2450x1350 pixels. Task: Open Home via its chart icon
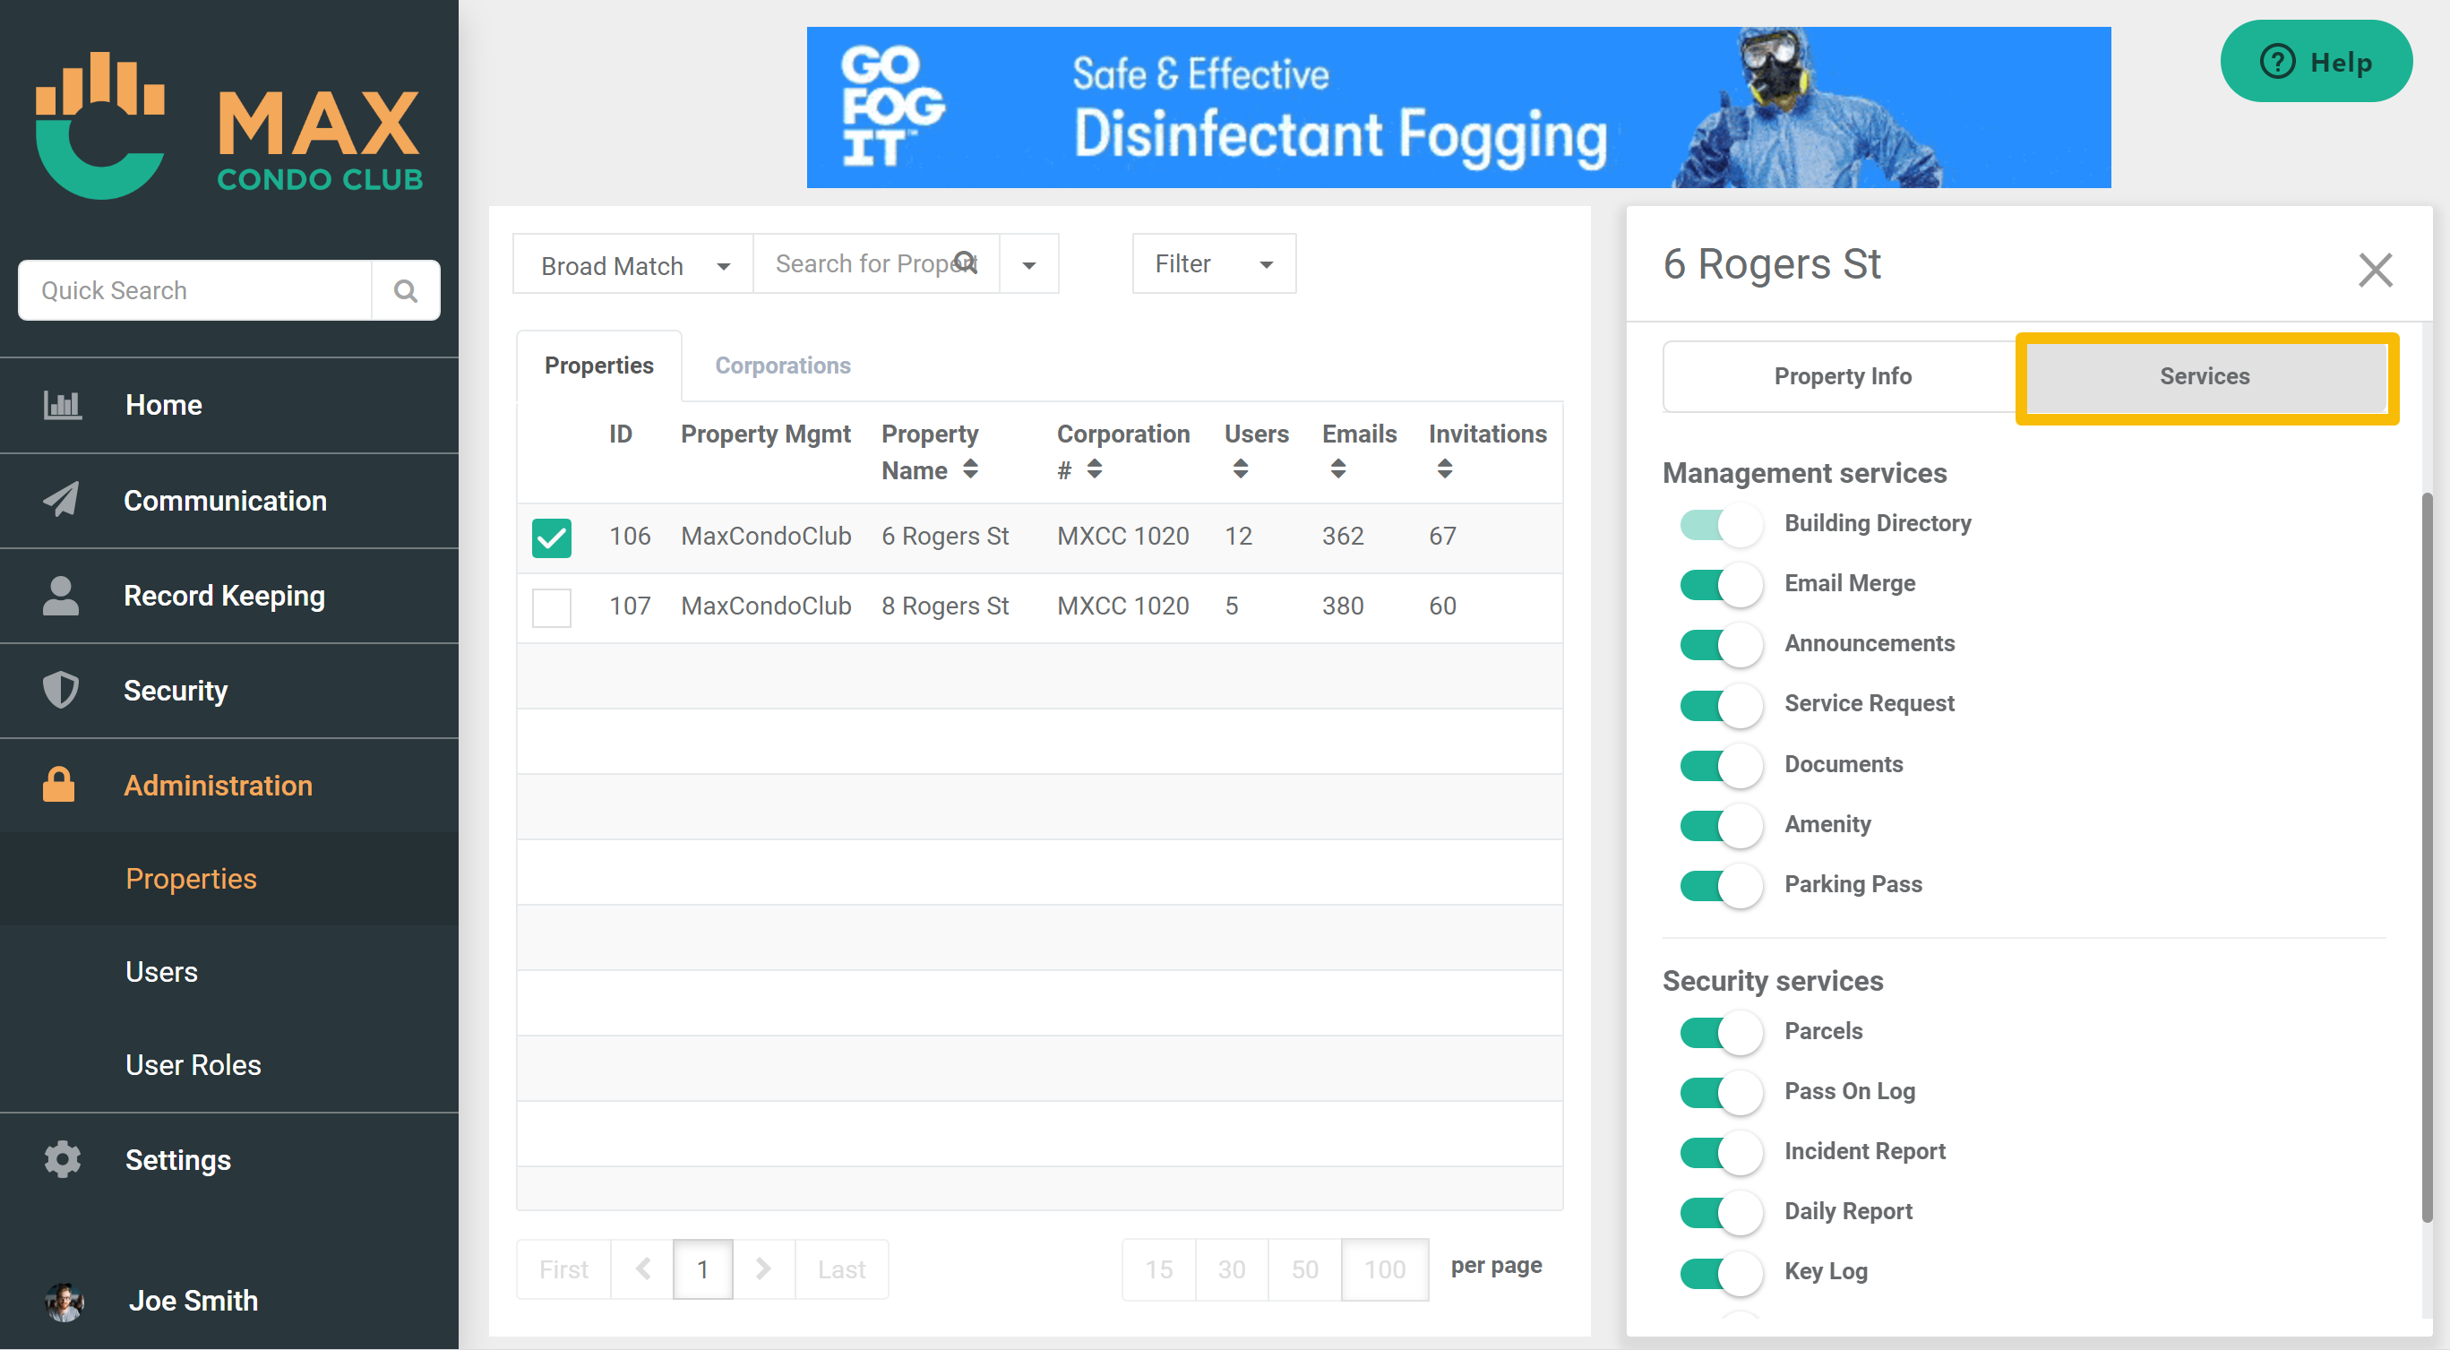click(62, 405)
